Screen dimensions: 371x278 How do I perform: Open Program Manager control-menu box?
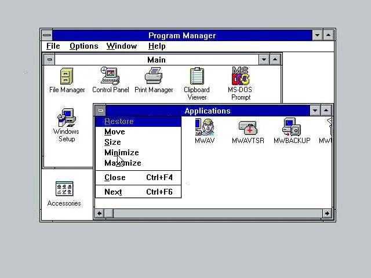(47, 35)
